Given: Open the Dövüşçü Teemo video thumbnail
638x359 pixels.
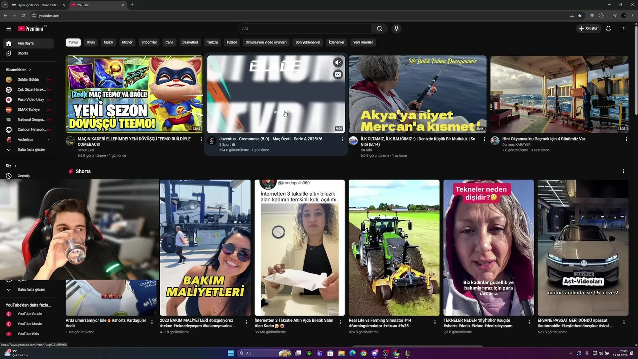Looking at the screenshot, I should point(135,94).
